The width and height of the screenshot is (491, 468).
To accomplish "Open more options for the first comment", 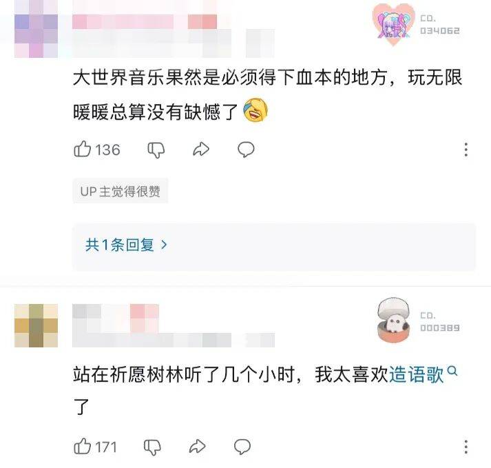I will [466, 149].
